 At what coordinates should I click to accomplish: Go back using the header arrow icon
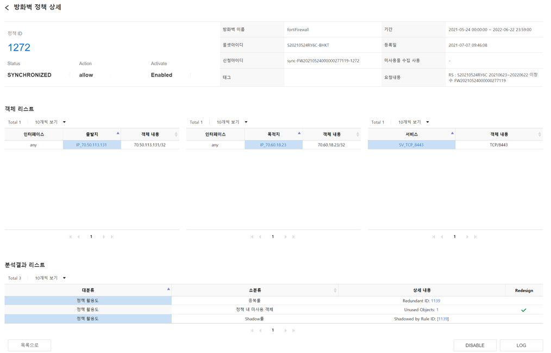coord(7,8)
